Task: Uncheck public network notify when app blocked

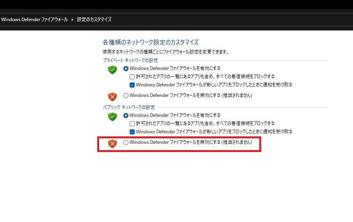Action: [132, 132]
